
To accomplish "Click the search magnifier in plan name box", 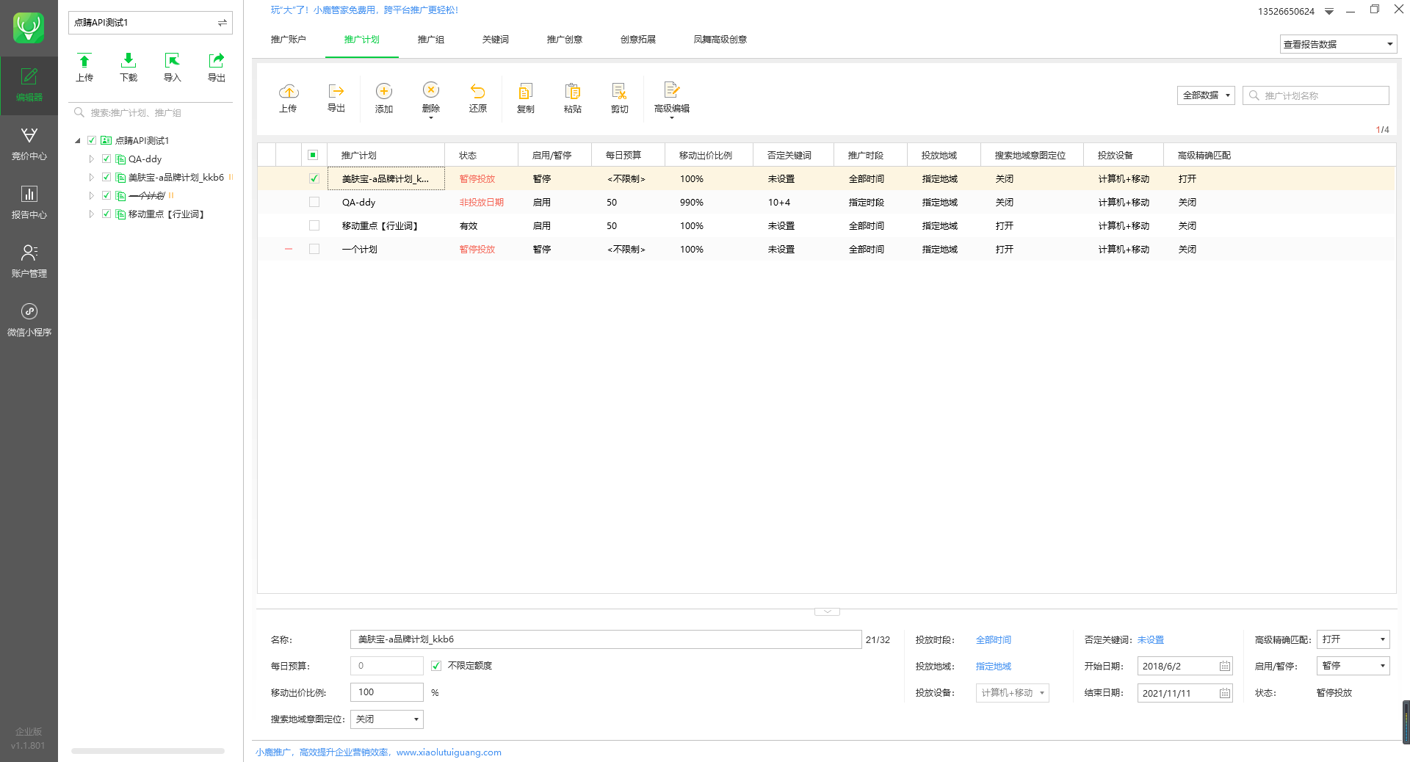I will (1254, 95).
